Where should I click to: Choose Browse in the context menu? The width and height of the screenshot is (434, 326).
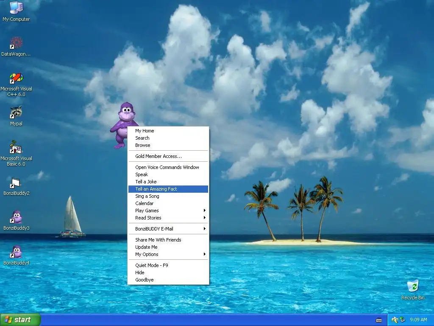pos(168,145)
